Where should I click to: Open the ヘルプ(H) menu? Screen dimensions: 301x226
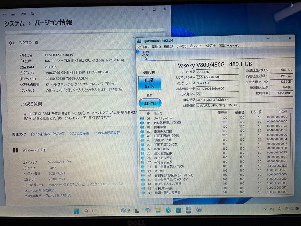[210, 45]
